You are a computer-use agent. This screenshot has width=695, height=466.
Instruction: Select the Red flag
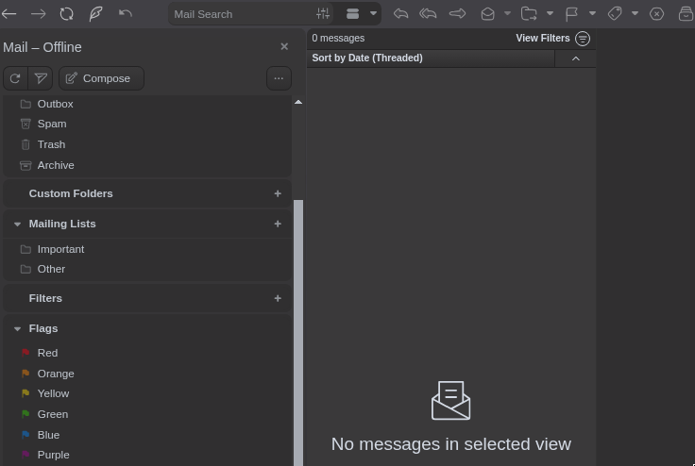pos(147,353)
